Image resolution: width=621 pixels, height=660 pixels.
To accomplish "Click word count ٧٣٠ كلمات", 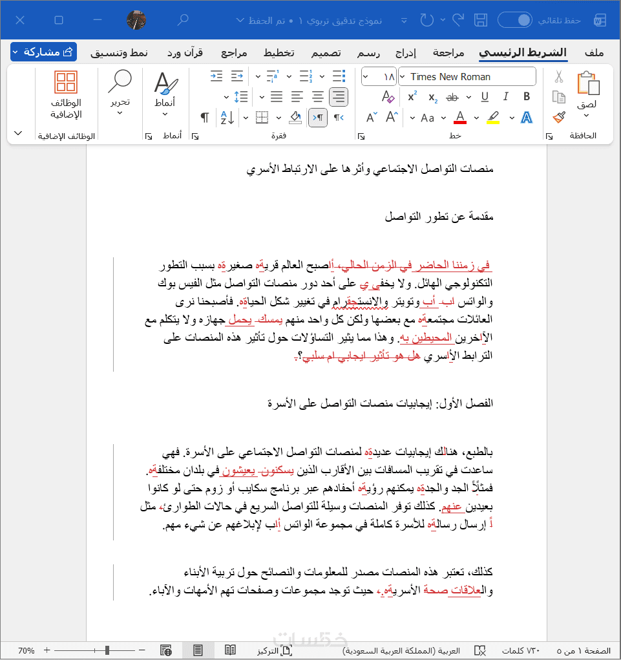I will pyautogui.click(x=521, y=651).
